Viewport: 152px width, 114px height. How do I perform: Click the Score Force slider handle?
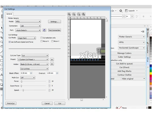21,86
